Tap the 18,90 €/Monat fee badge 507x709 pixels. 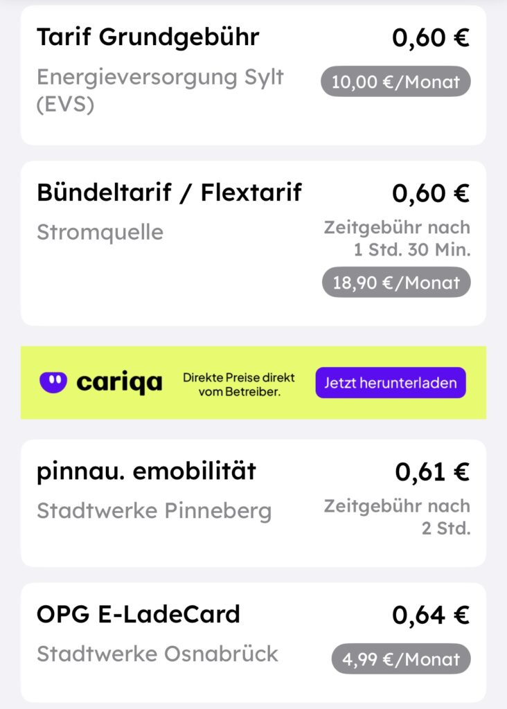(396, 282)
